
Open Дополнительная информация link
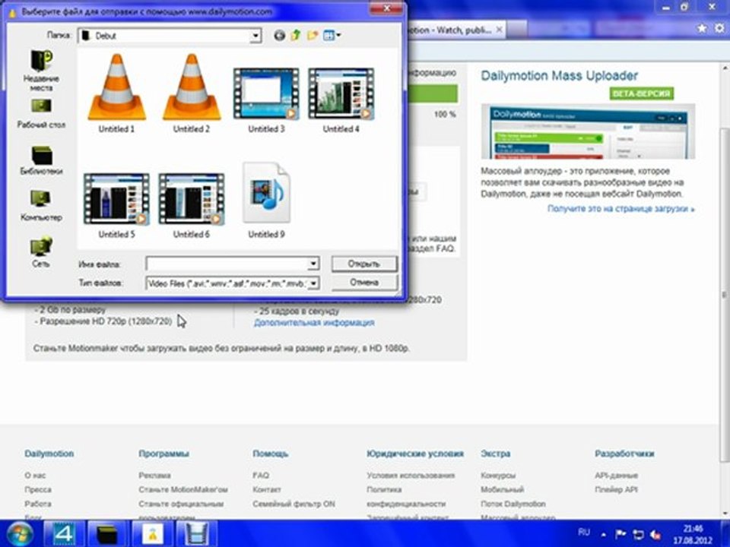click(314, 322)
